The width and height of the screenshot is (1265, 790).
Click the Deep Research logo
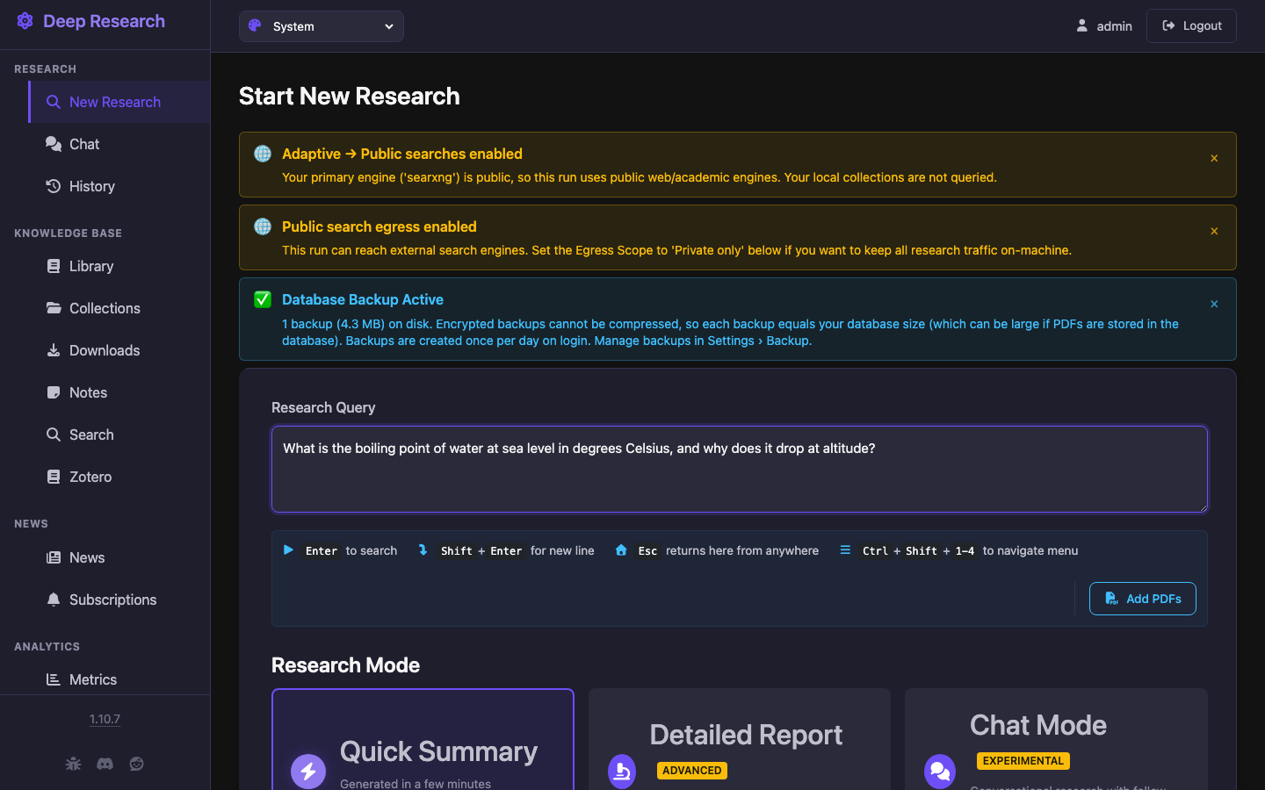[90, 21]
